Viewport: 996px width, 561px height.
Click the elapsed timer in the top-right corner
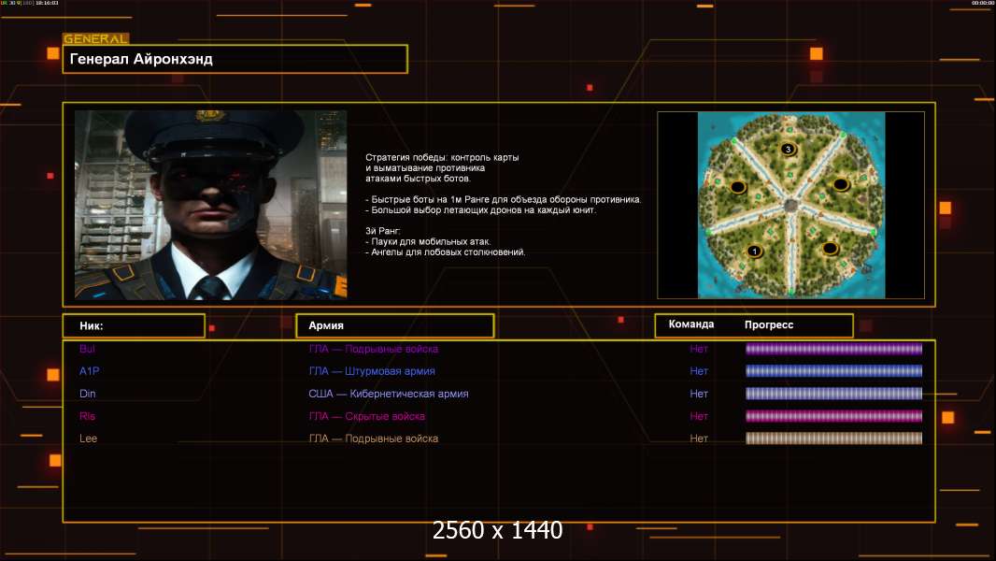point(981,4)
